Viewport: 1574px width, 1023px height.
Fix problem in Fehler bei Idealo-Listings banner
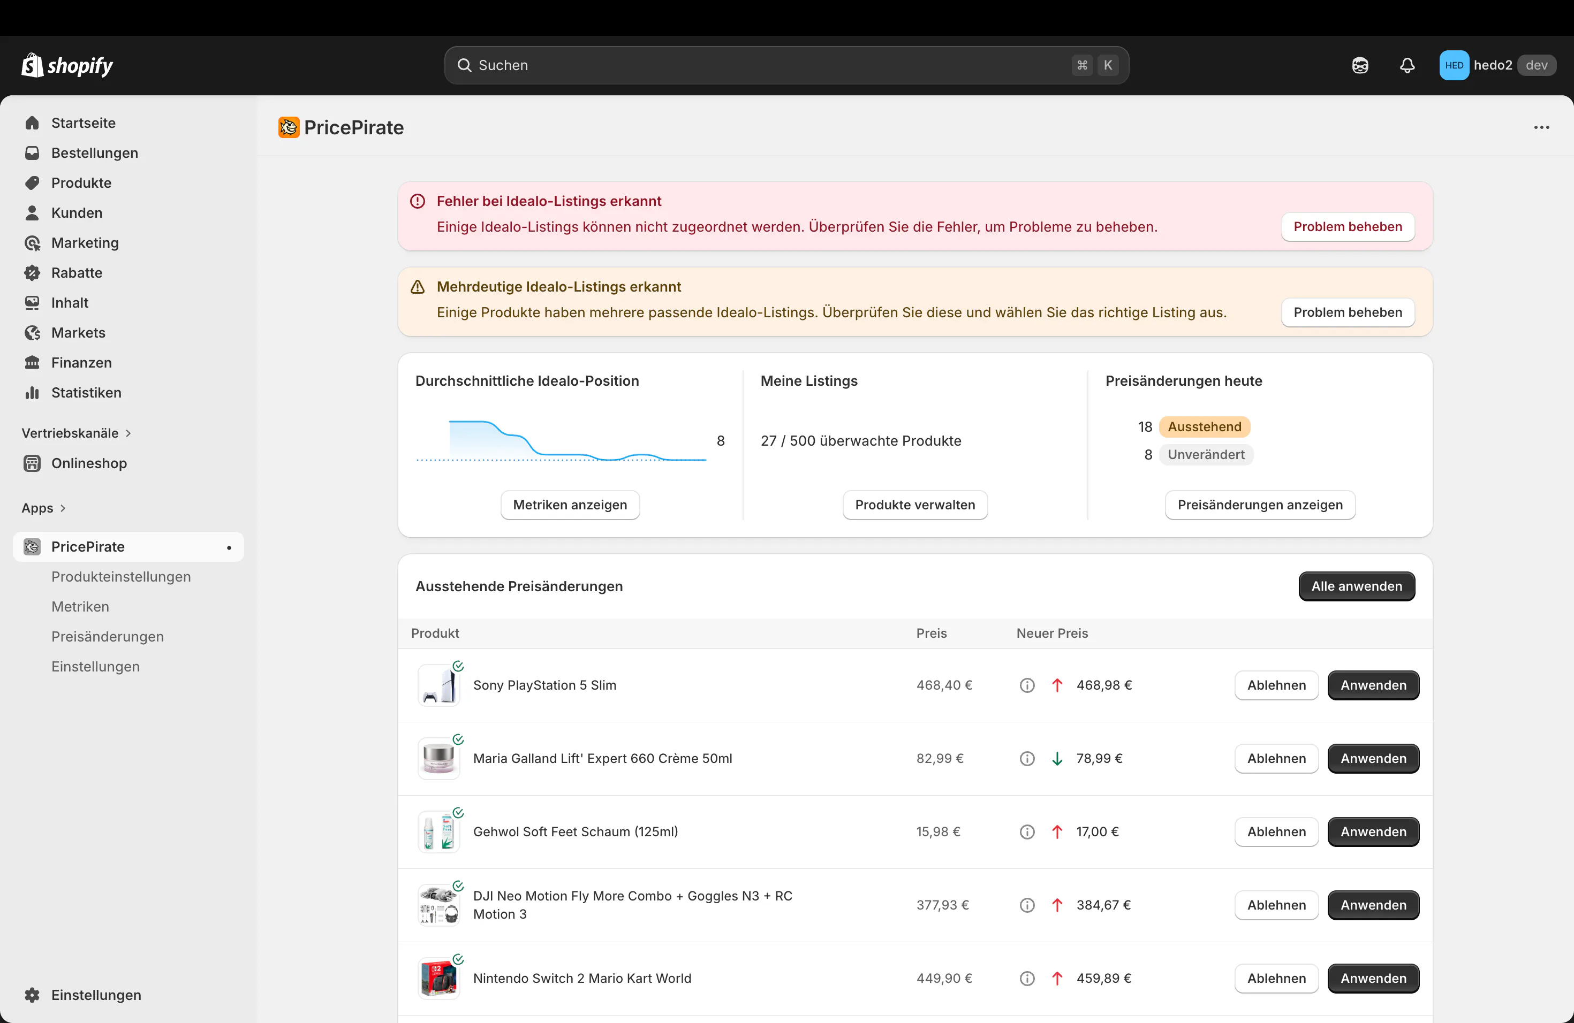pos(1348,227)
